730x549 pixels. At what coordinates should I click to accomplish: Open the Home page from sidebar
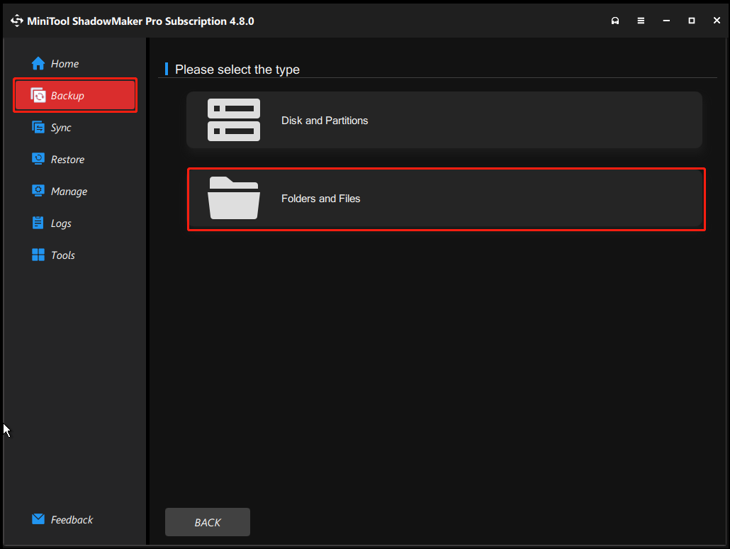tap(63, 63)
